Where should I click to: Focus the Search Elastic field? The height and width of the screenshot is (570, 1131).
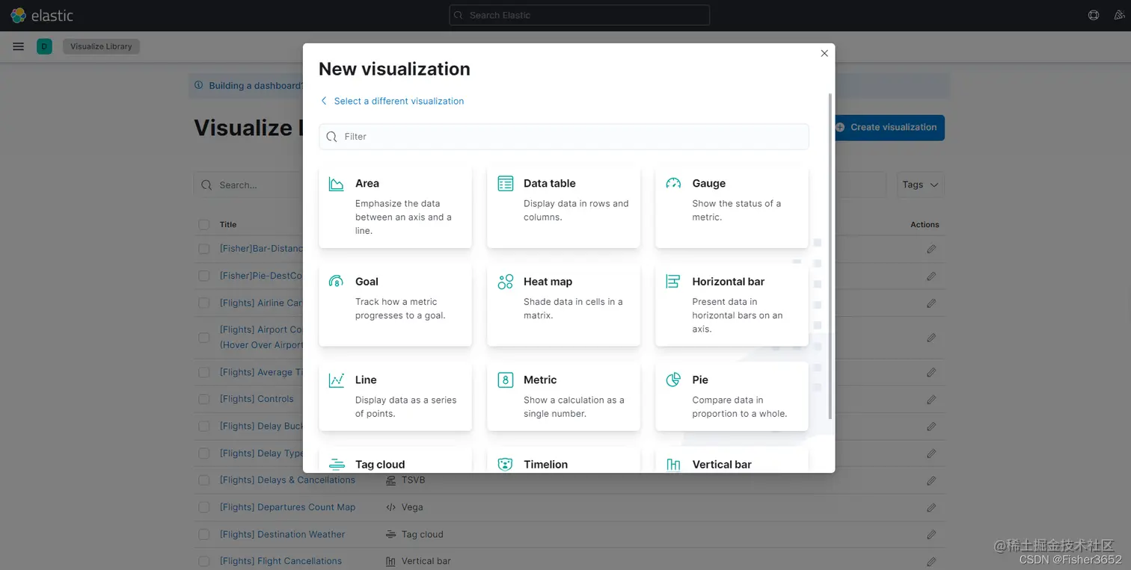click(x=580, y=15)
